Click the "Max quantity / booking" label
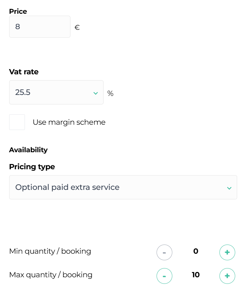This screenshot has height=293, width=246. pyautogui.click(x=51, y=275)
